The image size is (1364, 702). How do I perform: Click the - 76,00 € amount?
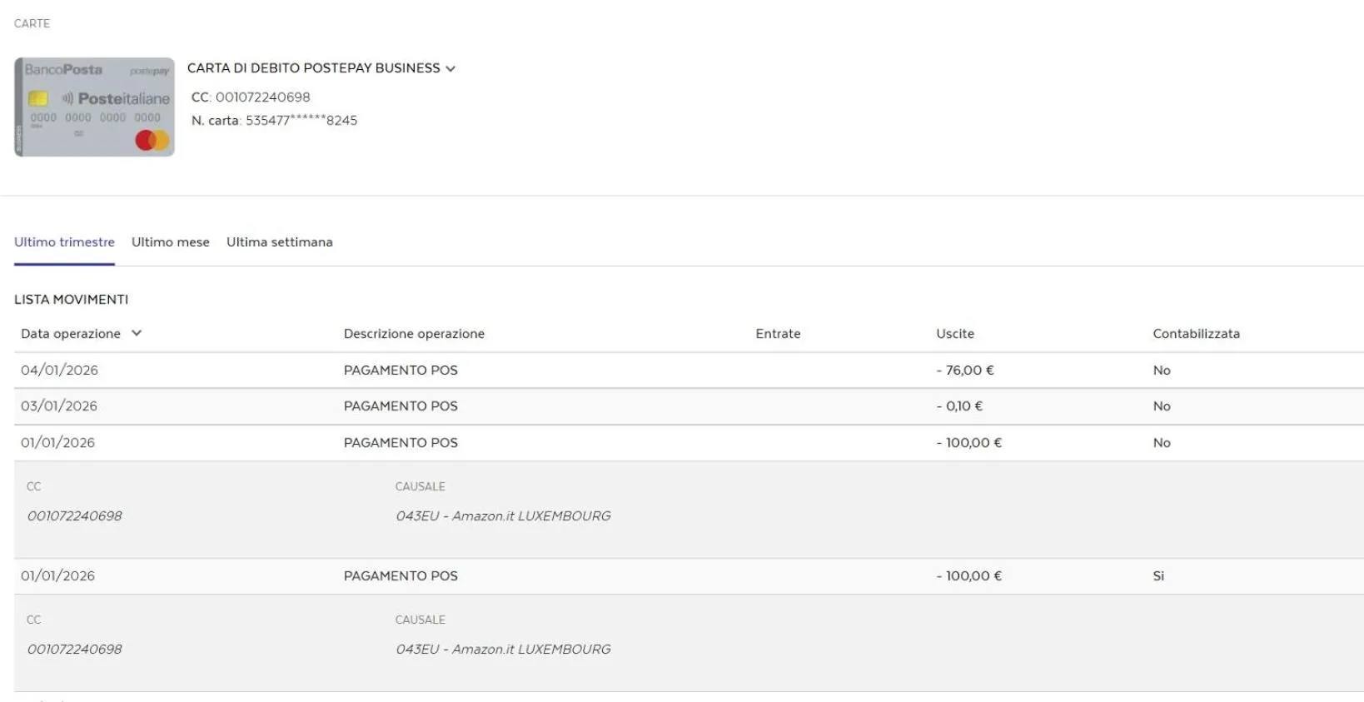(964, 371)
